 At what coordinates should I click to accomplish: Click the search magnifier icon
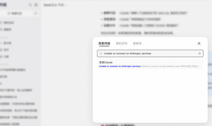point(101,54)
